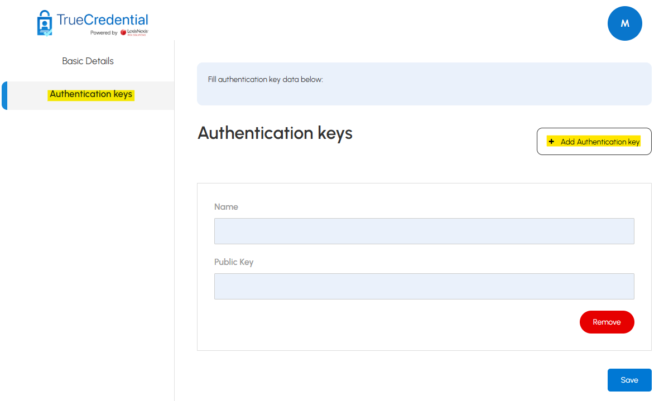Click the TrueCredential padlock logo icon
The height and width of the screenshot is (401, 659).
point(44,23)
